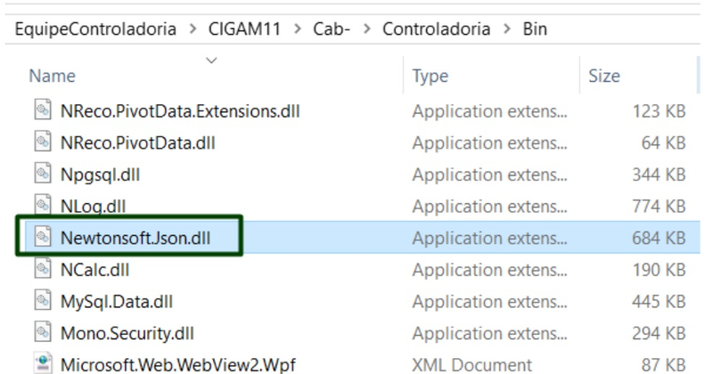Click the 123 KB size value
713x374 pixels.
660,111
